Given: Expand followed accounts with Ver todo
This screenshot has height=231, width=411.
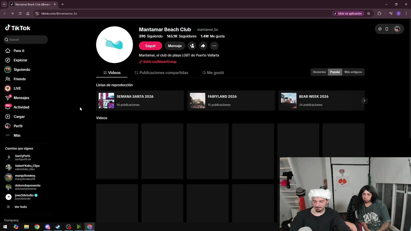Looking at the screenshot, I should 21,207.
